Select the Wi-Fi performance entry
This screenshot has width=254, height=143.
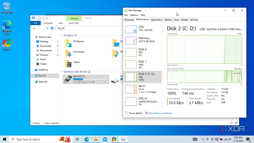click(x=143, y=89)
